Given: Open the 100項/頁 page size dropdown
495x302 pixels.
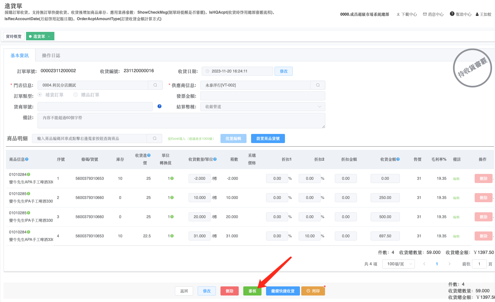Looking at the screenshot, I should coord(399,264).
